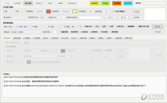
Task: Click the first log line 未注册授权
Action: coord(31,77)
